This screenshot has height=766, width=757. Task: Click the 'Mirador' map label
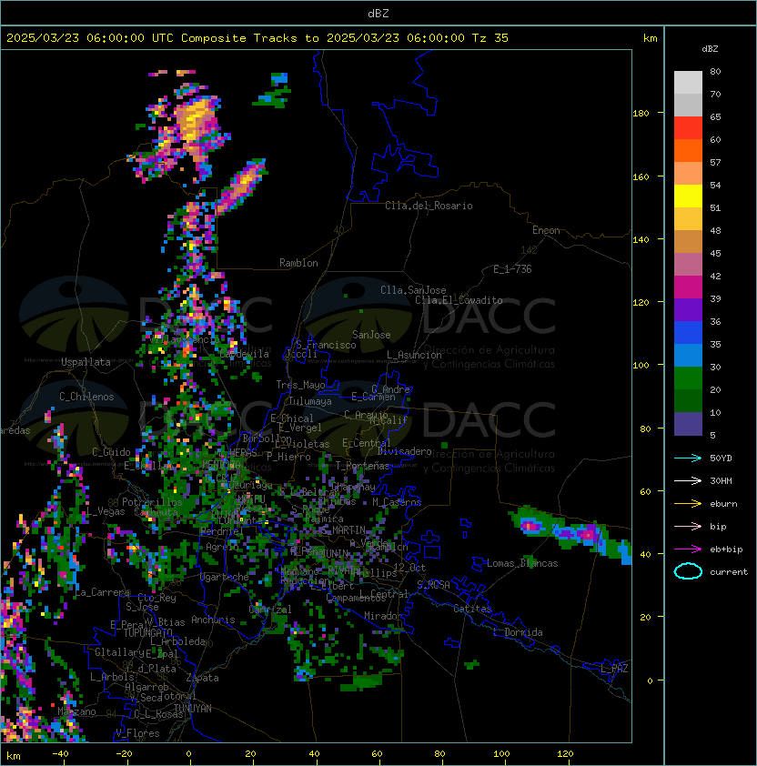click(x=384, y=616)
